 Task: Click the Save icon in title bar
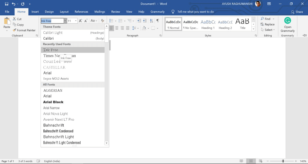click(x=6, y=4)
